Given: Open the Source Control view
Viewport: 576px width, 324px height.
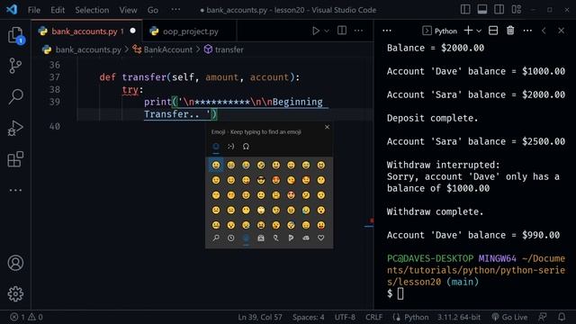Looking at the screenshot, I should (15, 66).
